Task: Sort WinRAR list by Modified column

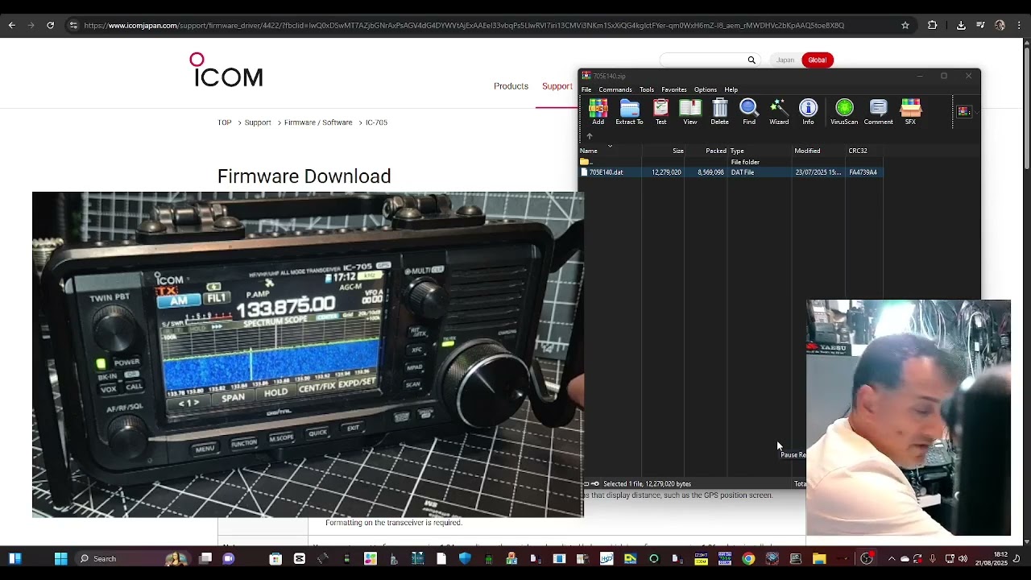Action: click(x=818, y=151)
